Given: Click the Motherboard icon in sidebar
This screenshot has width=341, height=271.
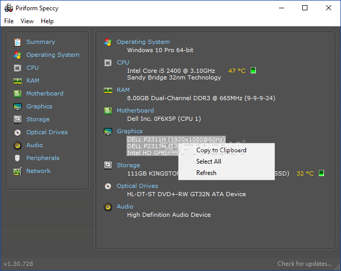Looking at the screenshot, I should point(18,94).
